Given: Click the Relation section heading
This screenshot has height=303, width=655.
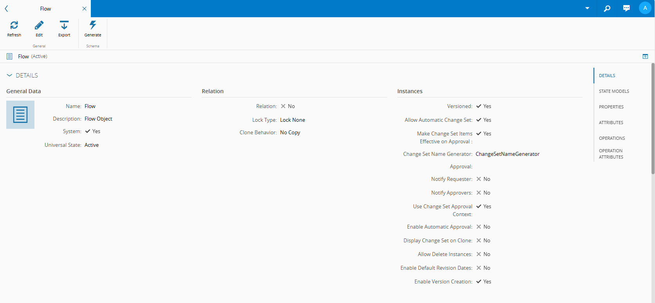Looking at the screenshot, I should [213, 91].
